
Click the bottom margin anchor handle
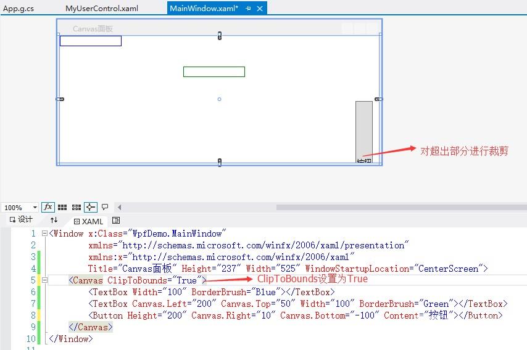pos(220,163)
